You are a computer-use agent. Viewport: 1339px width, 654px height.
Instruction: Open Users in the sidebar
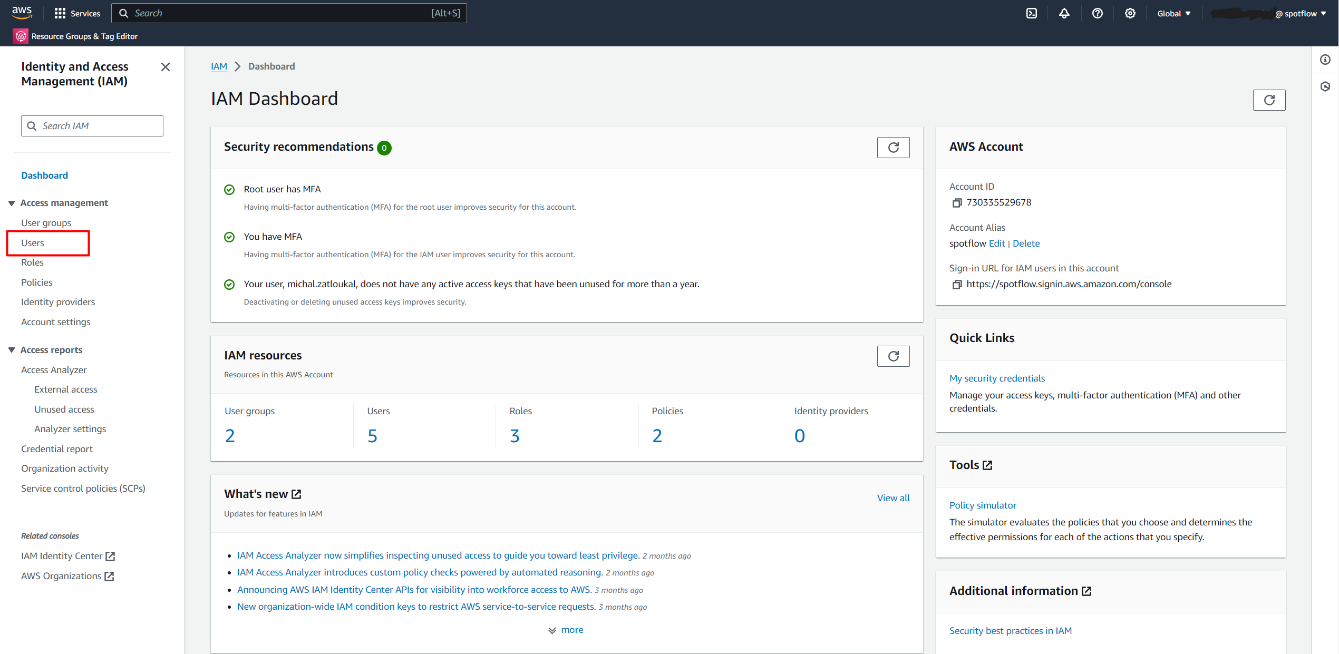32,243
